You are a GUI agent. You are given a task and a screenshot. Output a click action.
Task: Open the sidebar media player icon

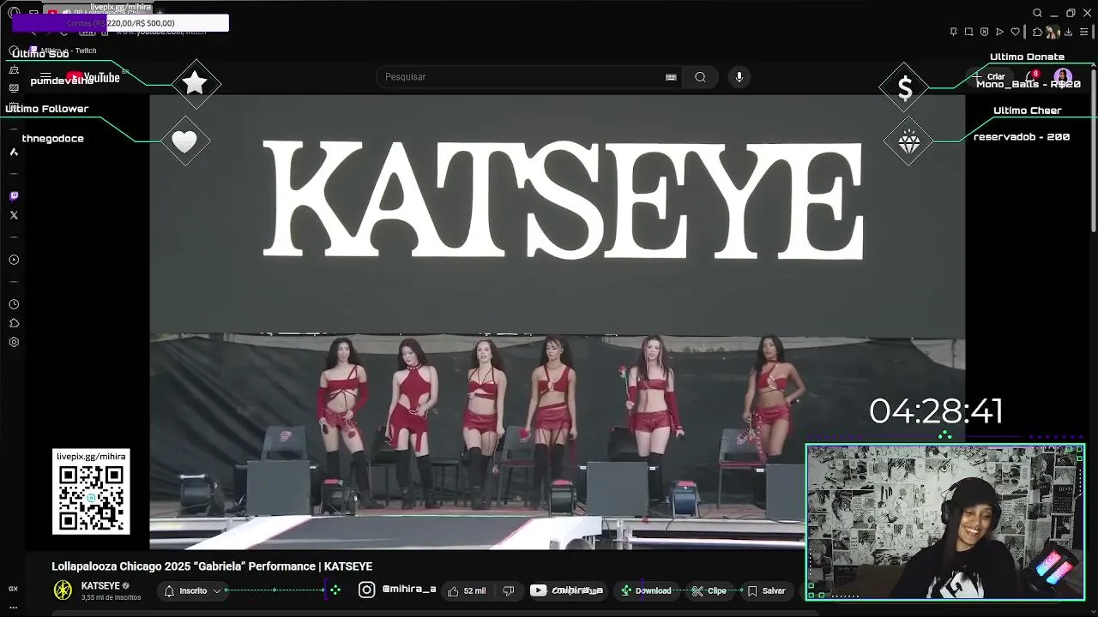[x=14, y=260]
